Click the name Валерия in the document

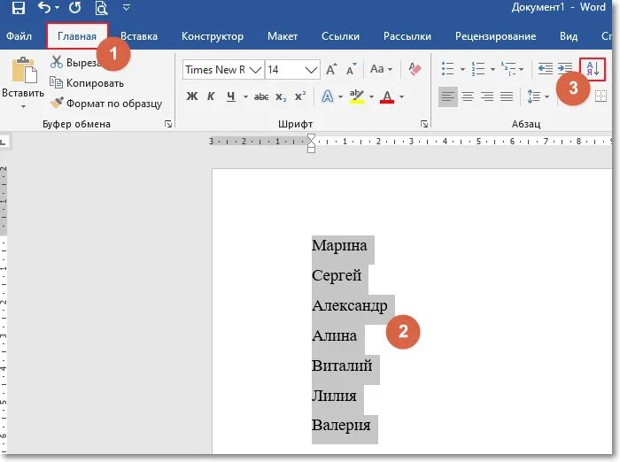[x=341, y=426]
